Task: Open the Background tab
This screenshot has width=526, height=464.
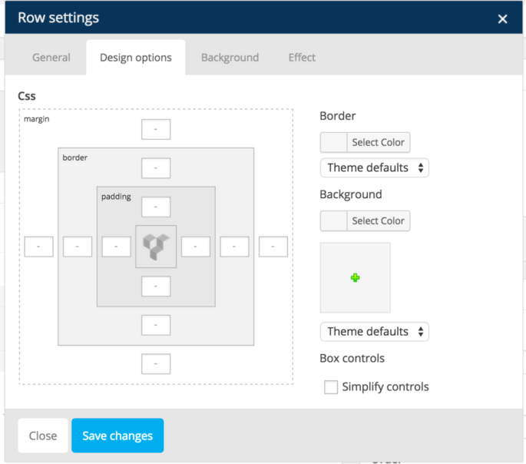Action: [230, 58]
